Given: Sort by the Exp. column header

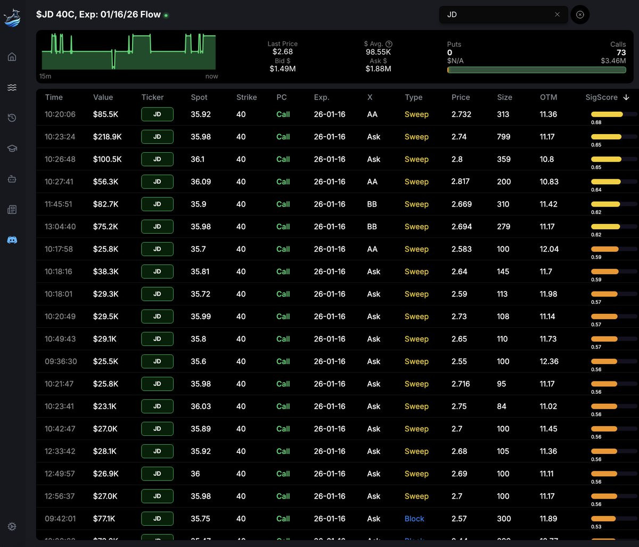Looking at the screenshot, I should pyautogui.click(x=322, y=97).
